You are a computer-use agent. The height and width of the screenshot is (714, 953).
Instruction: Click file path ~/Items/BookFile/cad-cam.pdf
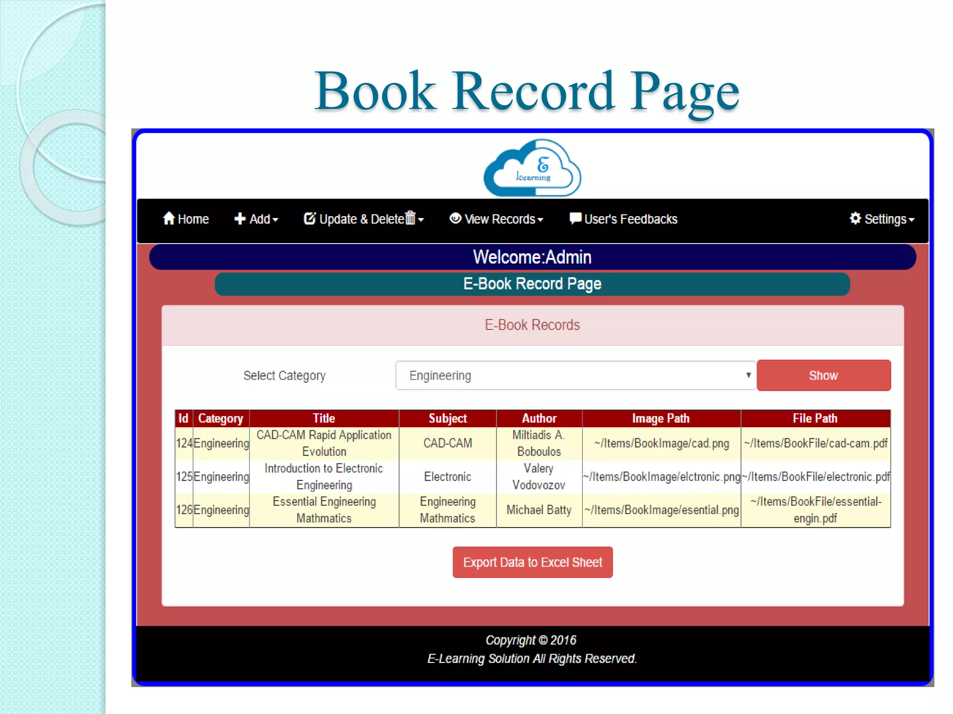tap(815, 443)
